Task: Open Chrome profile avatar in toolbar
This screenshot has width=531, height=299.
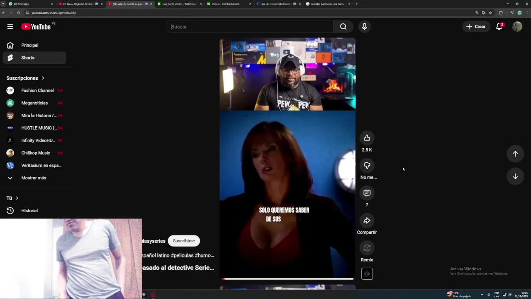Action: coord(519,13)
